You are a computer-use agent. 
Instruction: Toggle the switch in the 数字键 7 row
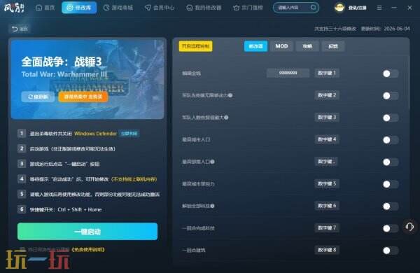[391, 228]
